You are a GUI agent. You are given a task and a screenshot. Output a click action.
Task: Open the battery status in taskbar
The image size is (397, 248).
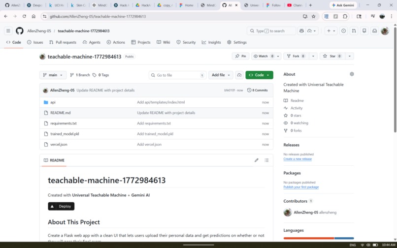tap(375, 245)
